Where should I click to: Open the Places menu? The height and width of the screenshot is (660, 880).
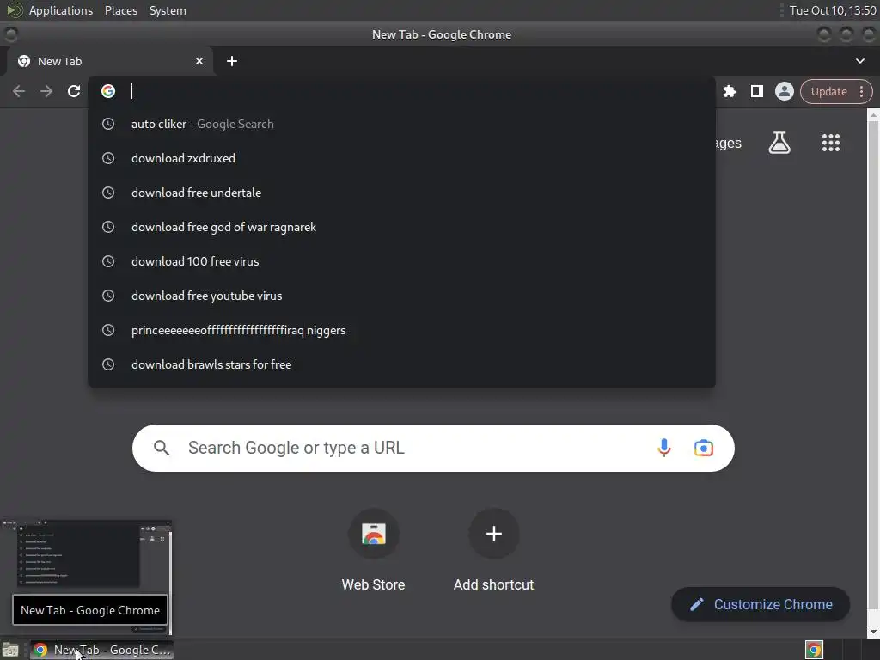(121, 10)
